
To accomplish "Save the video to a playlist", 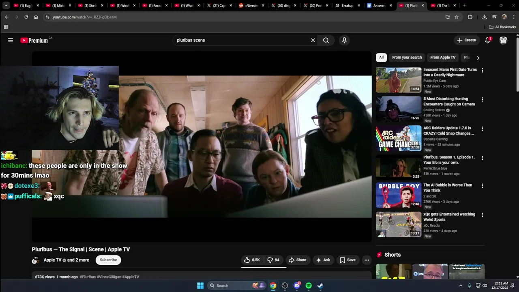I will pos(347,260).
